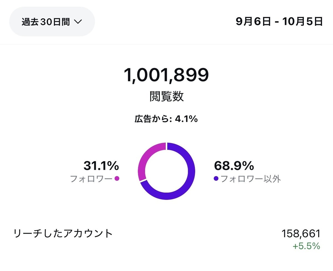
Task: Open the リーチしたアカウント row
Action: point(63,234)
